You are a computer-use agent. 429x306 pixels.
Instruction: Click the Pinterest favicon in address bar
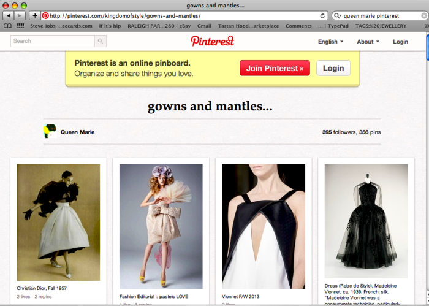(x=45, y=15)
